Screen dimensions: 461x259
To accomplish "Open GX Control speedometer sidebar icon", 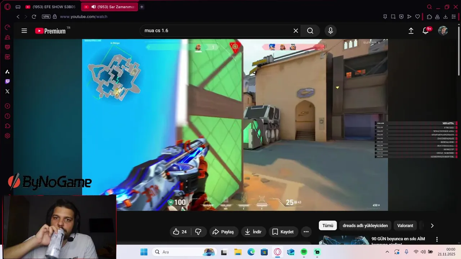I will coord(7,27).
